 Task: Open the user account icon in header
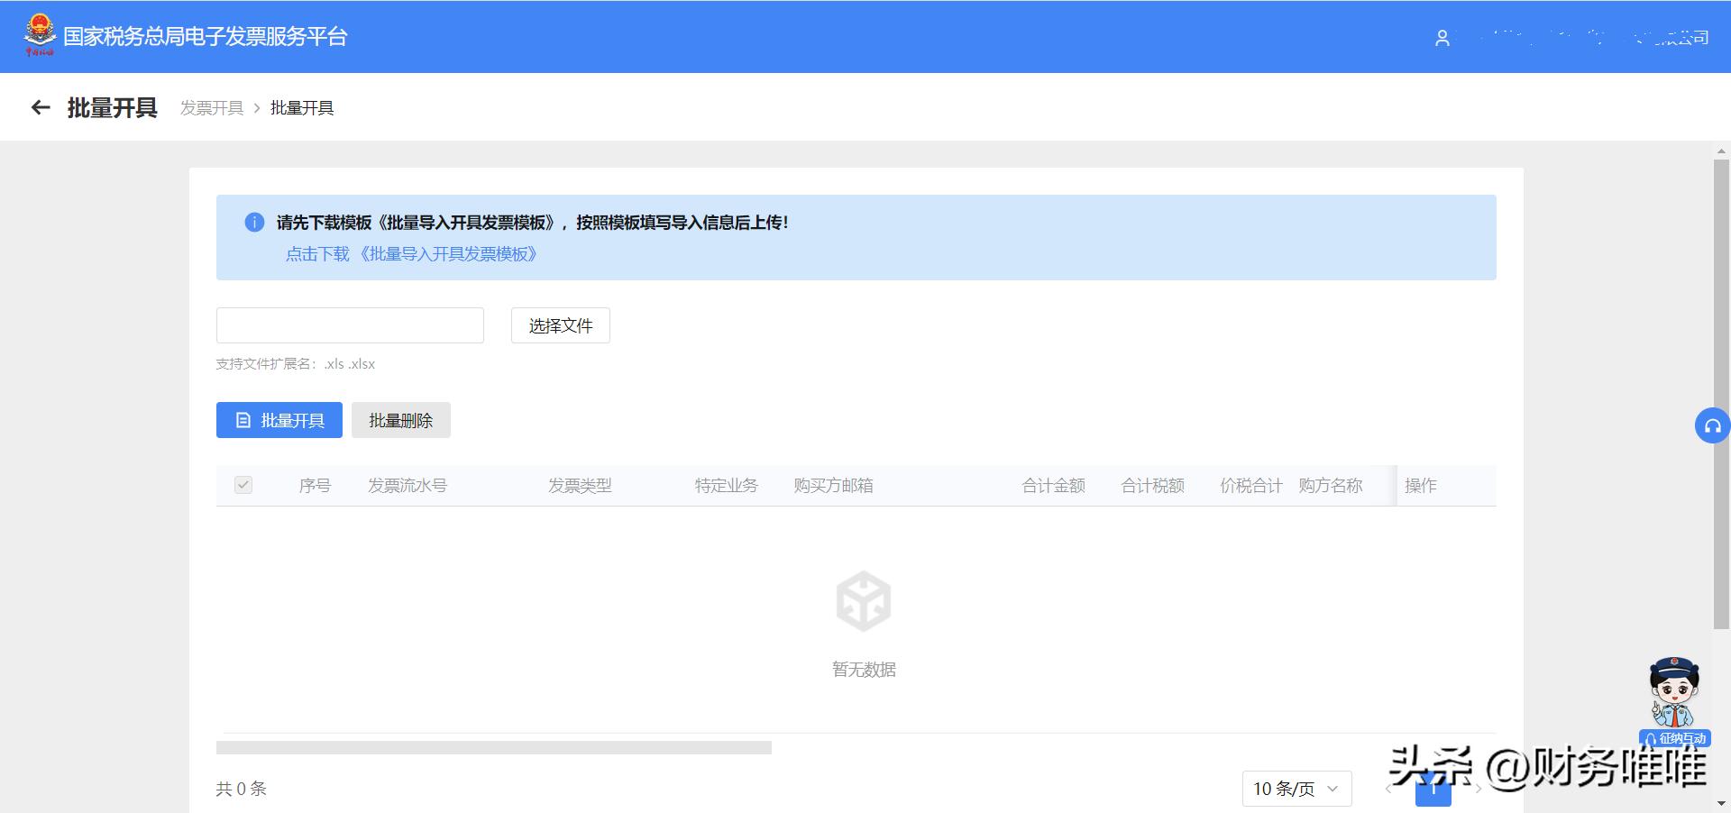coord(1442,38)
